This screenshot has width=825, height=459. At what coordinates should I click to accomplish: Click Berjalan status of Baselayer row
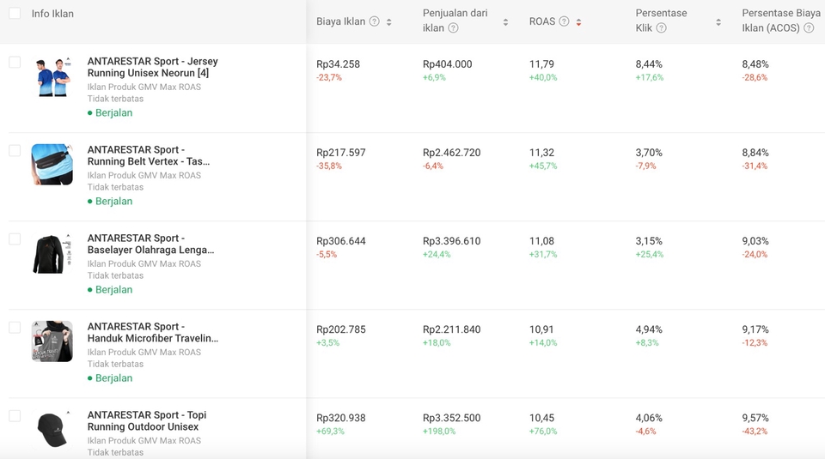110,290
